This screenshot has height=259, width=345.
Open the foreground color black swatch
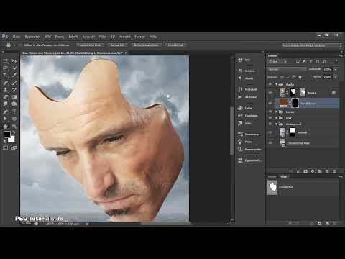point(6,135)
